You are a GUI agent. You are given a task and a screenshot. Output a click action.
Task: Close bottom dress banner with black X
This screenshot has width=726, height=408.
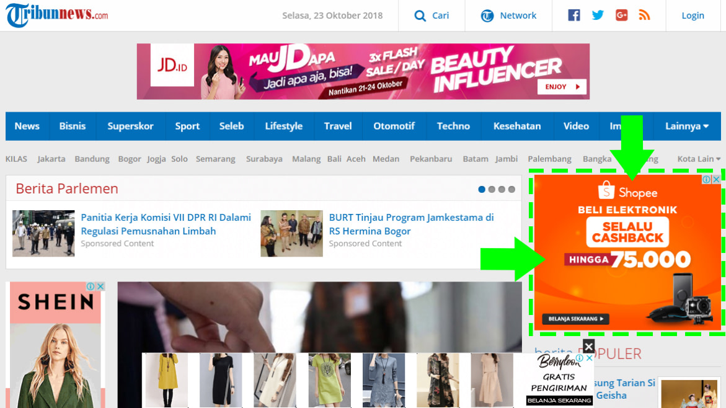(588, 347)
